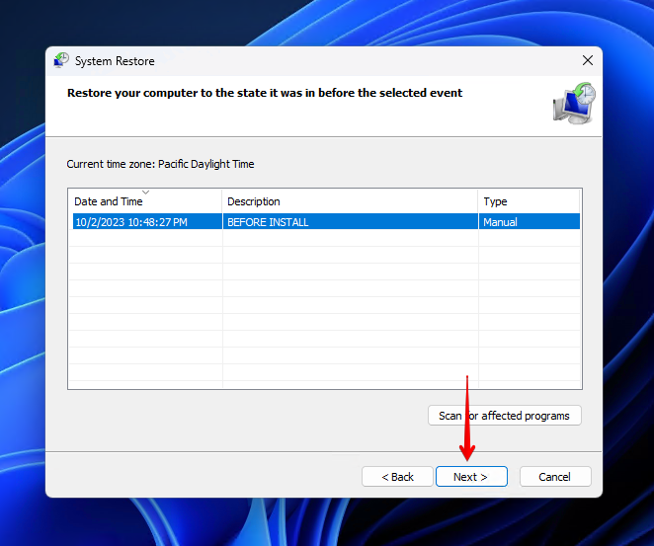Sort the list by Description column header
Viewport: 654px width, 546px height.
(253, 201)
